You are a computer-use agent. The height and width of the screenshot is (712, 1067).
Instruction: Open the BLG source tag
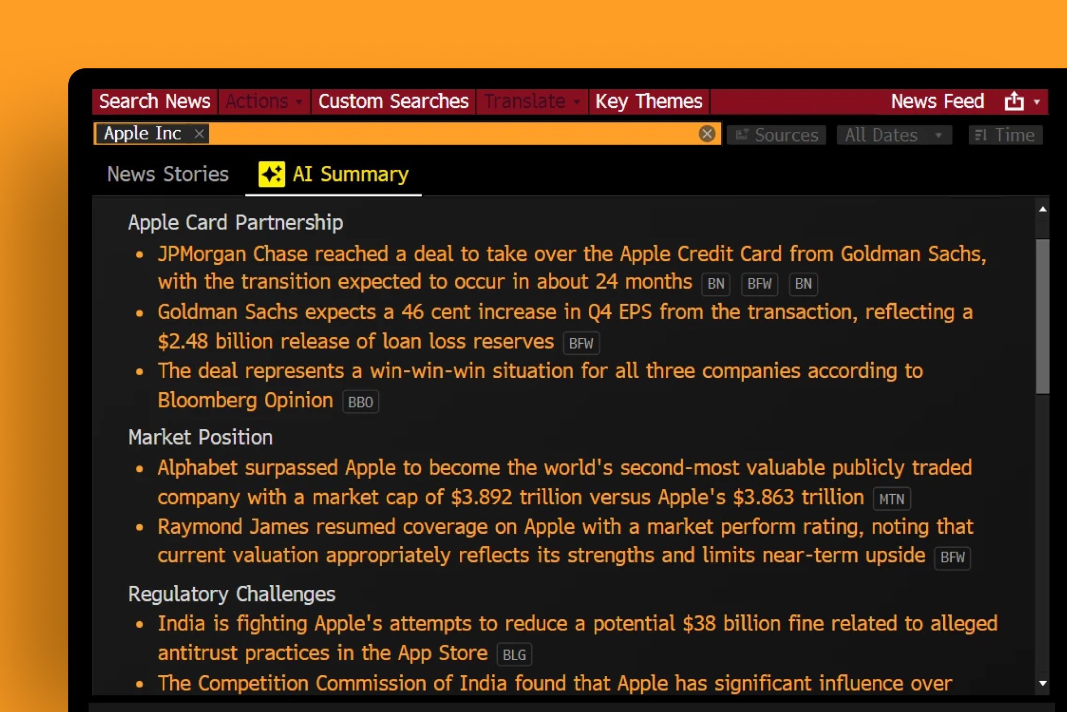click(514, 655)
